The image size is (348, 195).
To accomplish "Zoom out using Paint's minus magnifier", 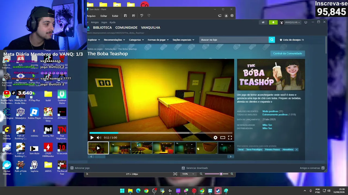I will pyautogui.click(x=201, y=174).
